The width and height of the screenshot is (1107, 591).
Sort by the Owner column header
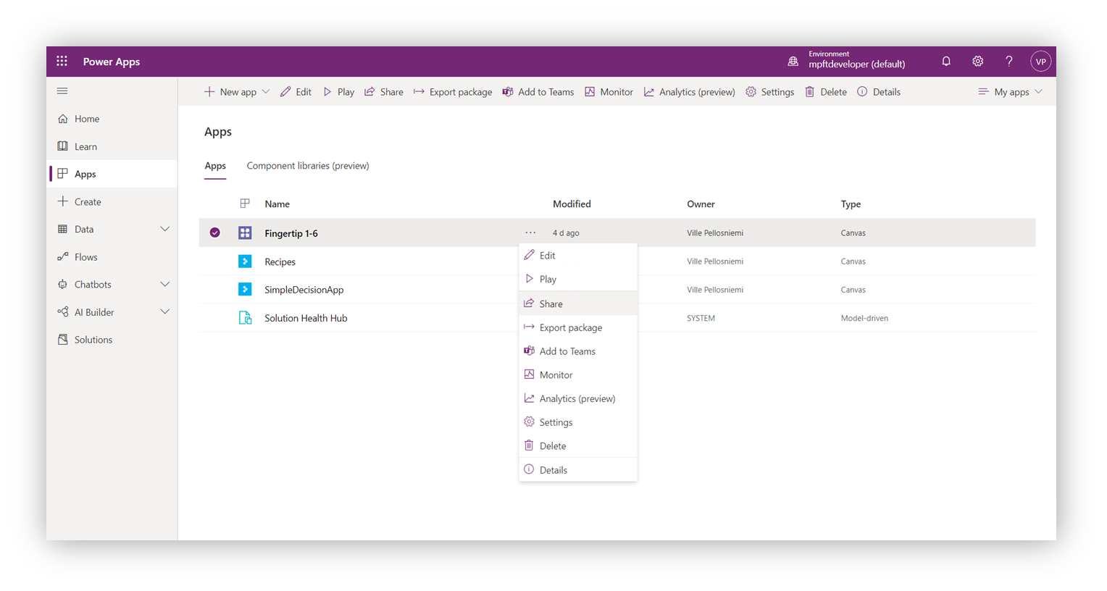701,204
